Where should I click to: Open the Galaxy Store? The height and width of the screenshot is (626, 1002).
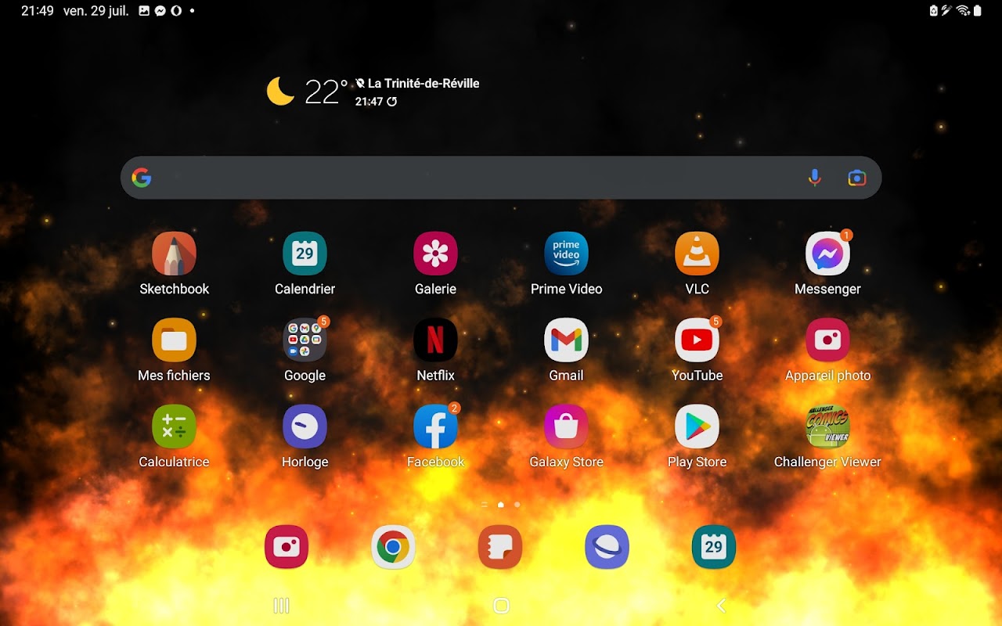(x=566, y=426)
